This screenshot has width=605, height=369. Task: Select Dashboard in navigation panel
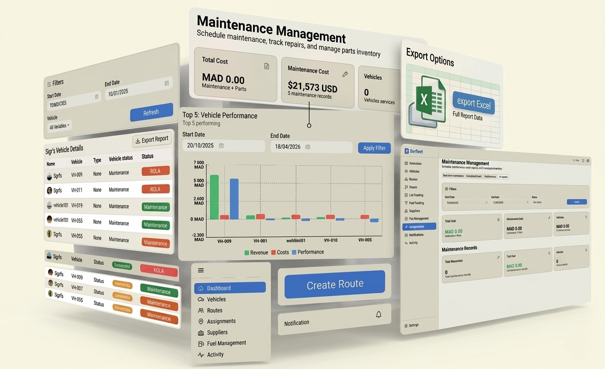(230, 288)
